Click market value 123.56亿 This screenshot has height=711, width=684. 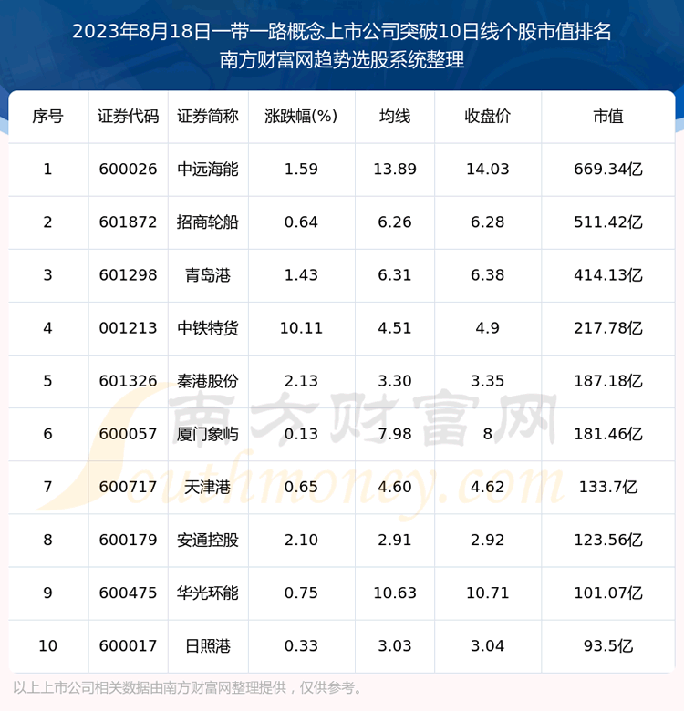pyautogui.click(x=608, y=541)
